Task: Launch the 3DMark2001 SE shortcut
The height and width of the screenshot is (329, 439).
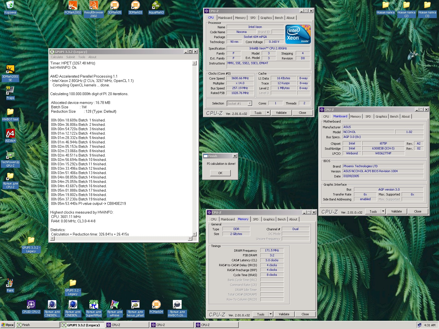Action: 10,73
